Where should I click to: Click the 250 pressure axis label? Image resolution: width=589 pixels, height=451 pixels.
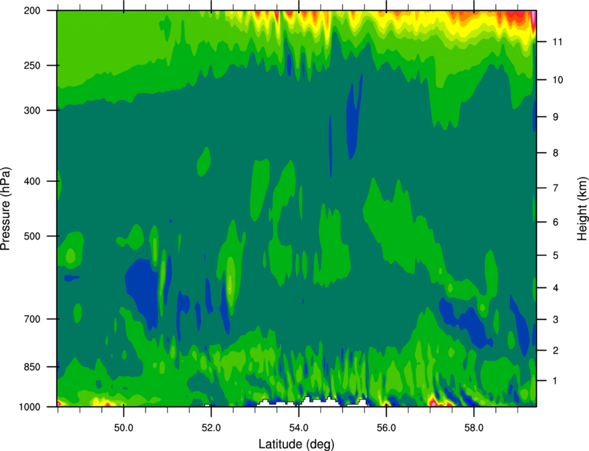32,65
